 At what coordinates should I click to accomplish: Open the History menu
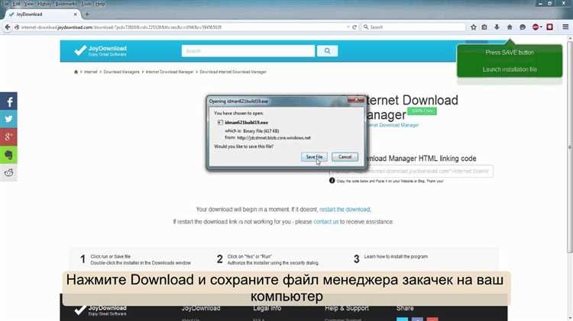(44, 4)
